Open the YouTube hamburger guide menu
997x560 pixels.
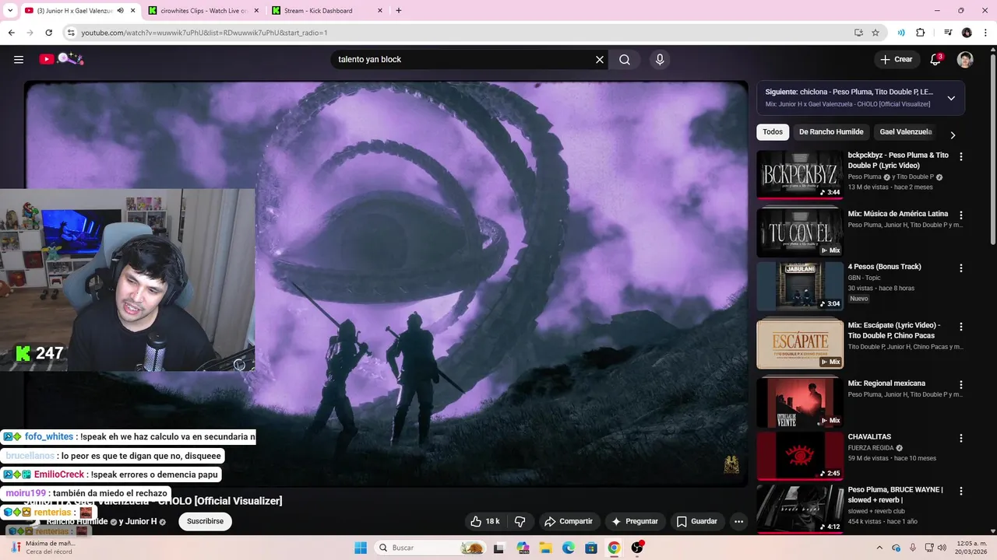[19, 59]
